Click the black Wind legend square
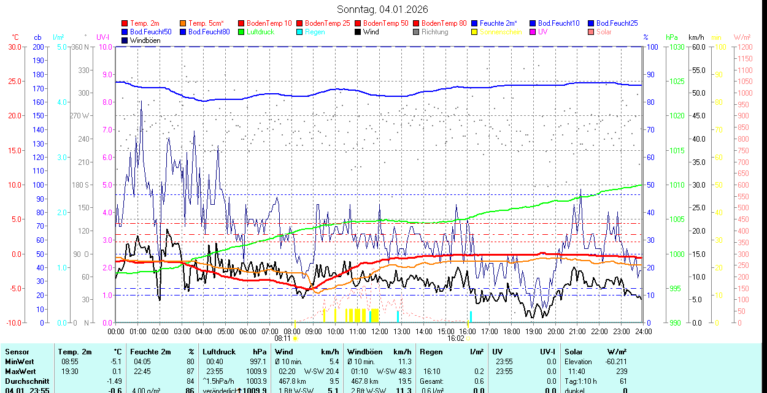Viewport: 767px width, 393px height. [358, 32]
